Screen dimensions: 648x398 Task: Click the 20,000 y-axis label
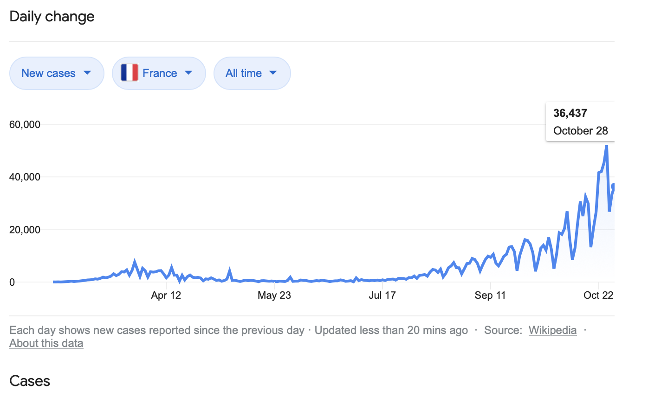25,230
